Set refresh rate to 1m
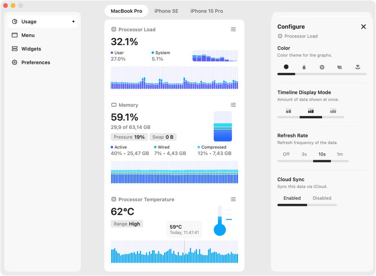The image size is (376, 276). click(340, 154)
